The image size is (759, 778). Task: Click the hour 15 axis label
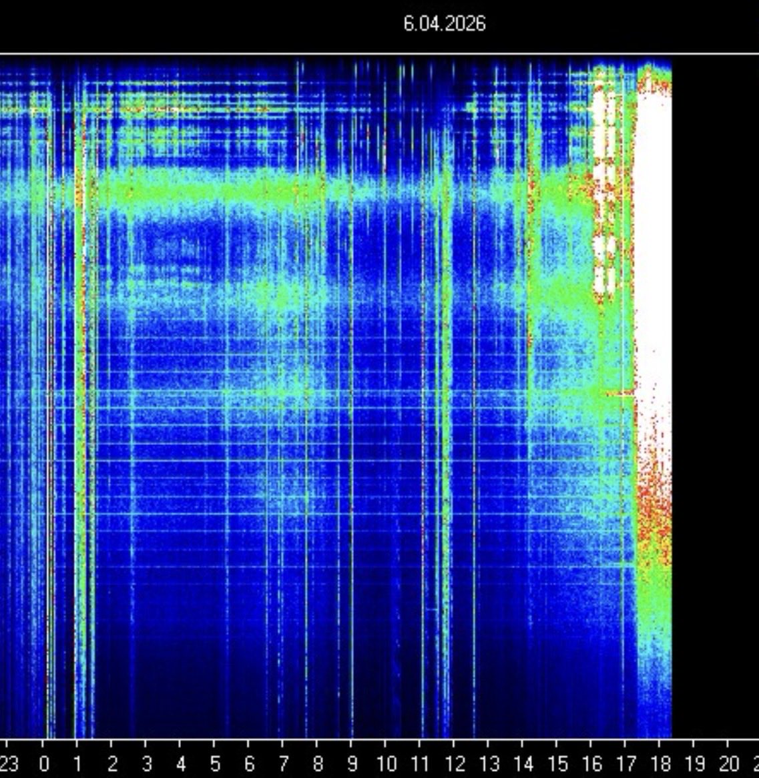(x=558, y=763)
